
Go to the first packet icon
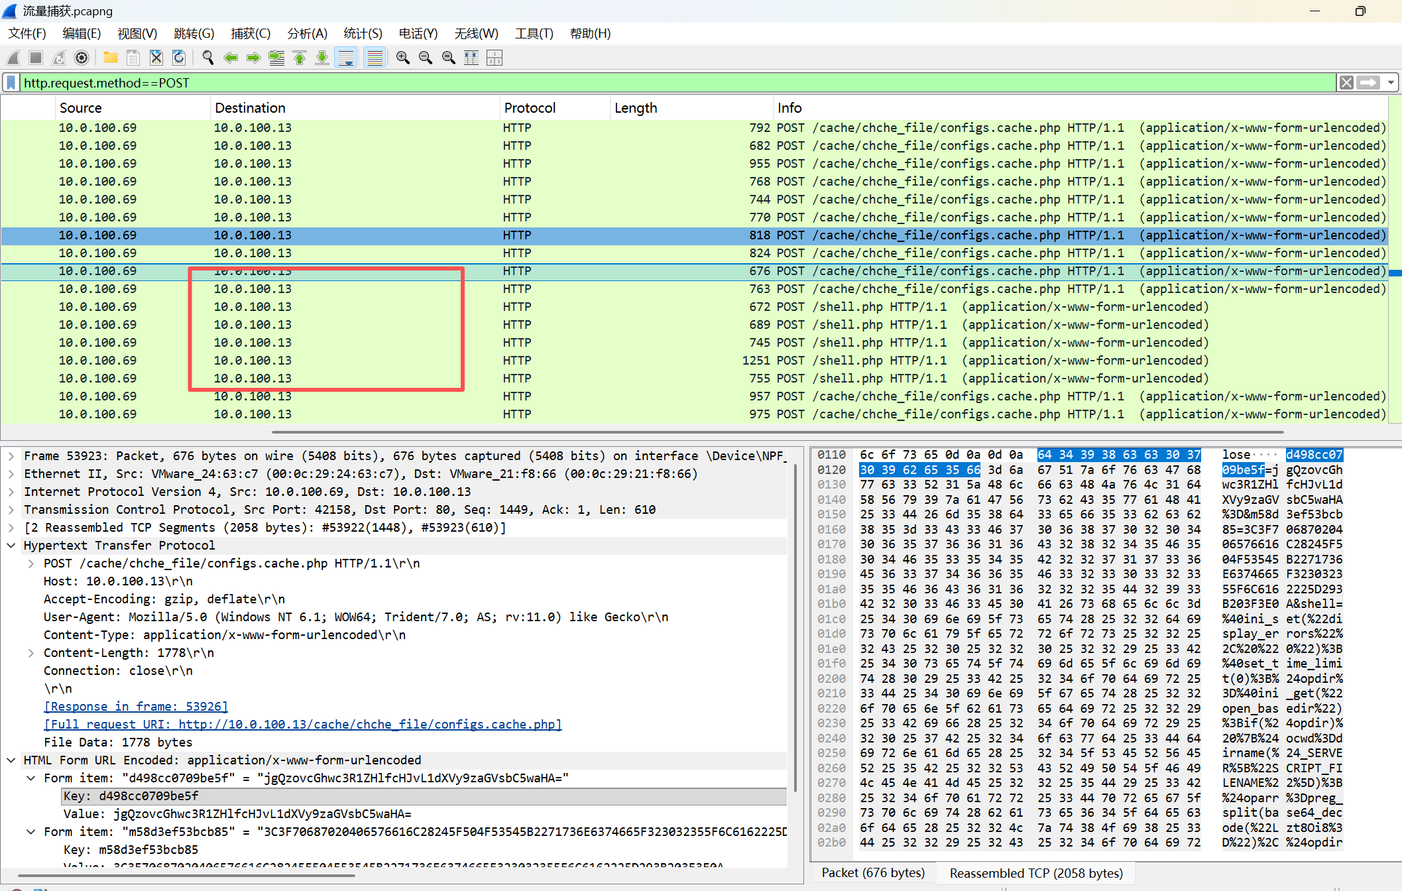tap(300, 58)
